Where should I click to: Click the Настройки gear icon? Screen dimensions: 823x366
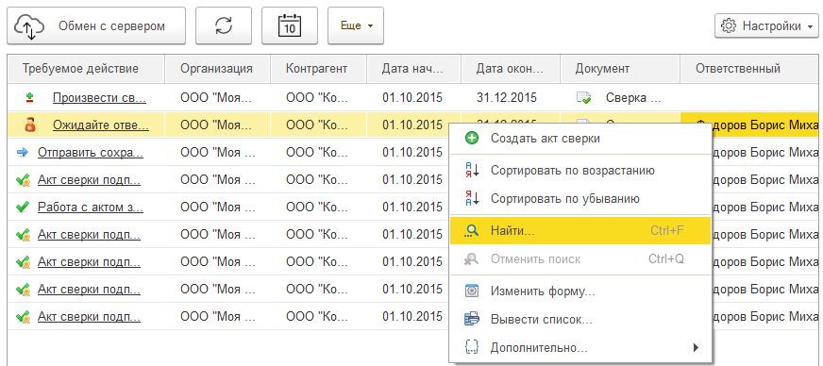[729, 25]
